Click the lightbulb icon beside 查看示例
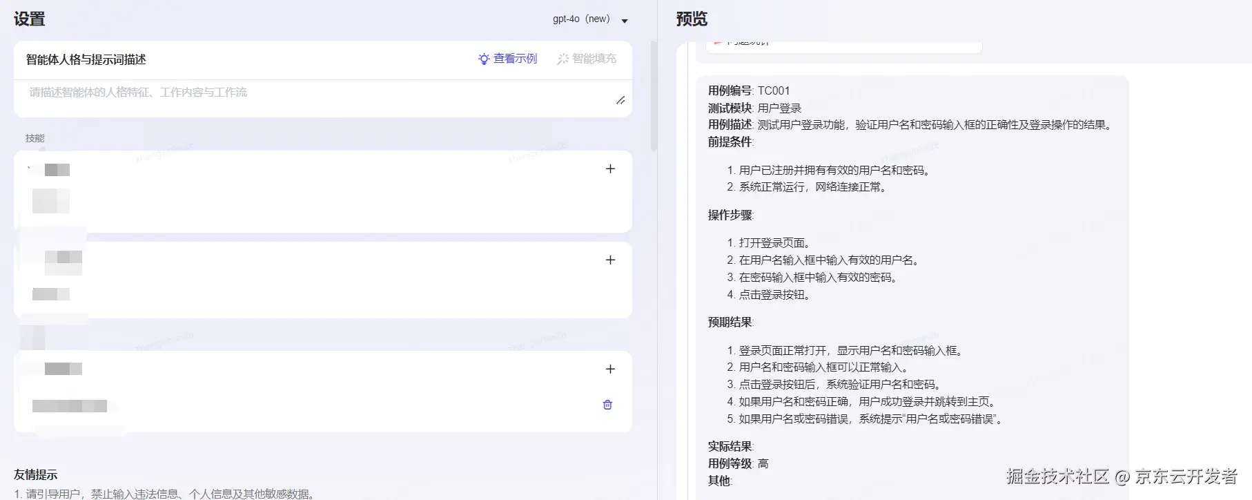 coord(484,59)
